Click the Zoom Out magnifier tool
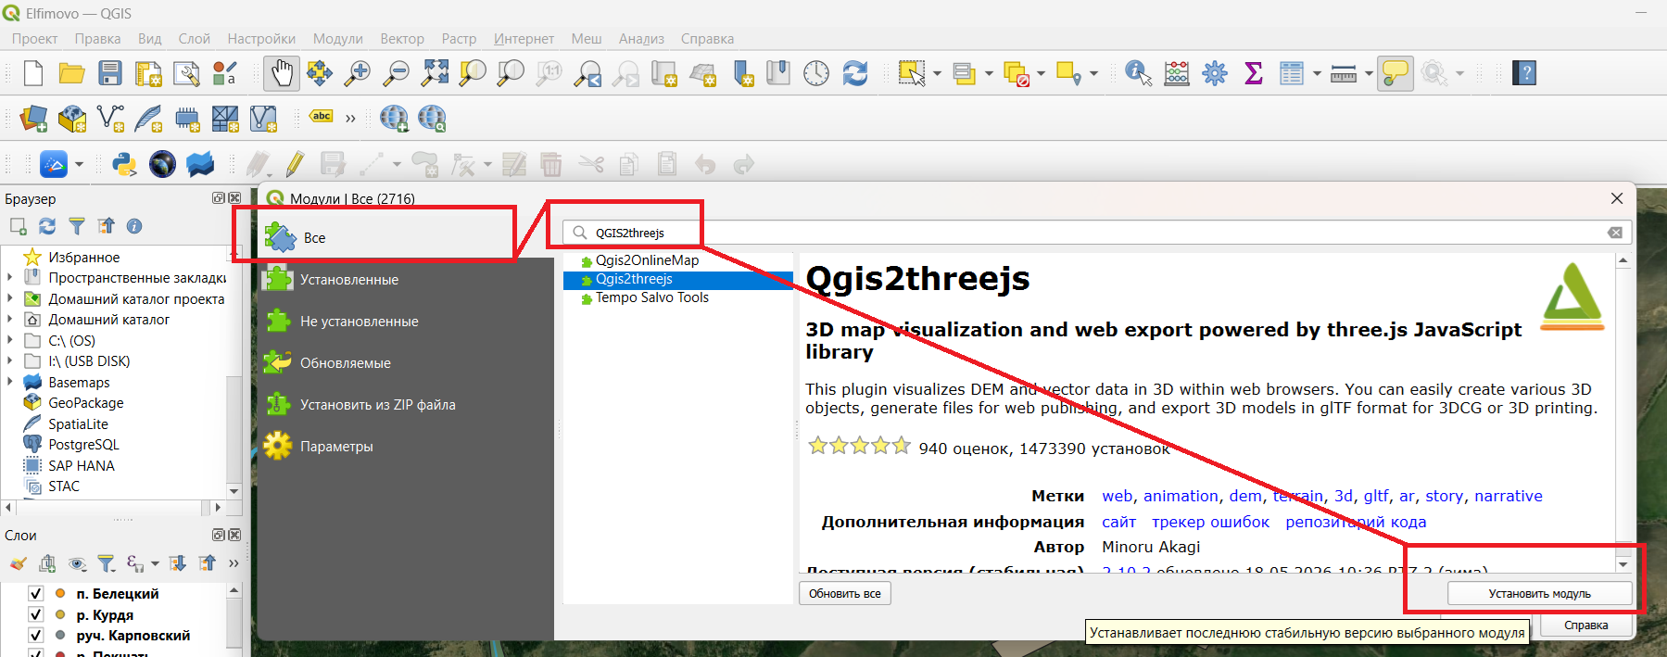The width and height of the screenshot is (1667, 657). pyautogui.click(x=396, y=73)
